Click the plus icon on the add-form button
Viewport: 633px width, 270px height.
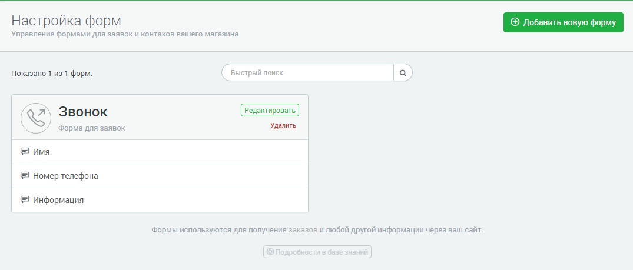point(515,22)
